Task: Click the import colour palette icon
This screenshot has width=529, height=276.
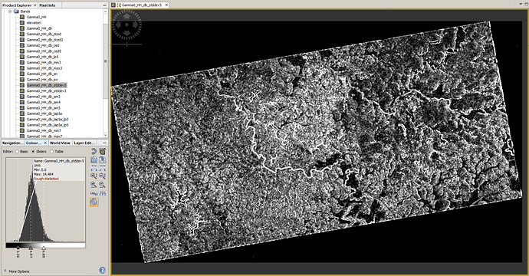Action: pos(94,159)
